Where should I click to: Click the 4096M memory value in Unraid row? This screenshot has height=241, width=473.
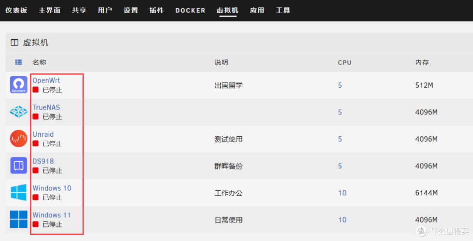[x=426, y=139]
